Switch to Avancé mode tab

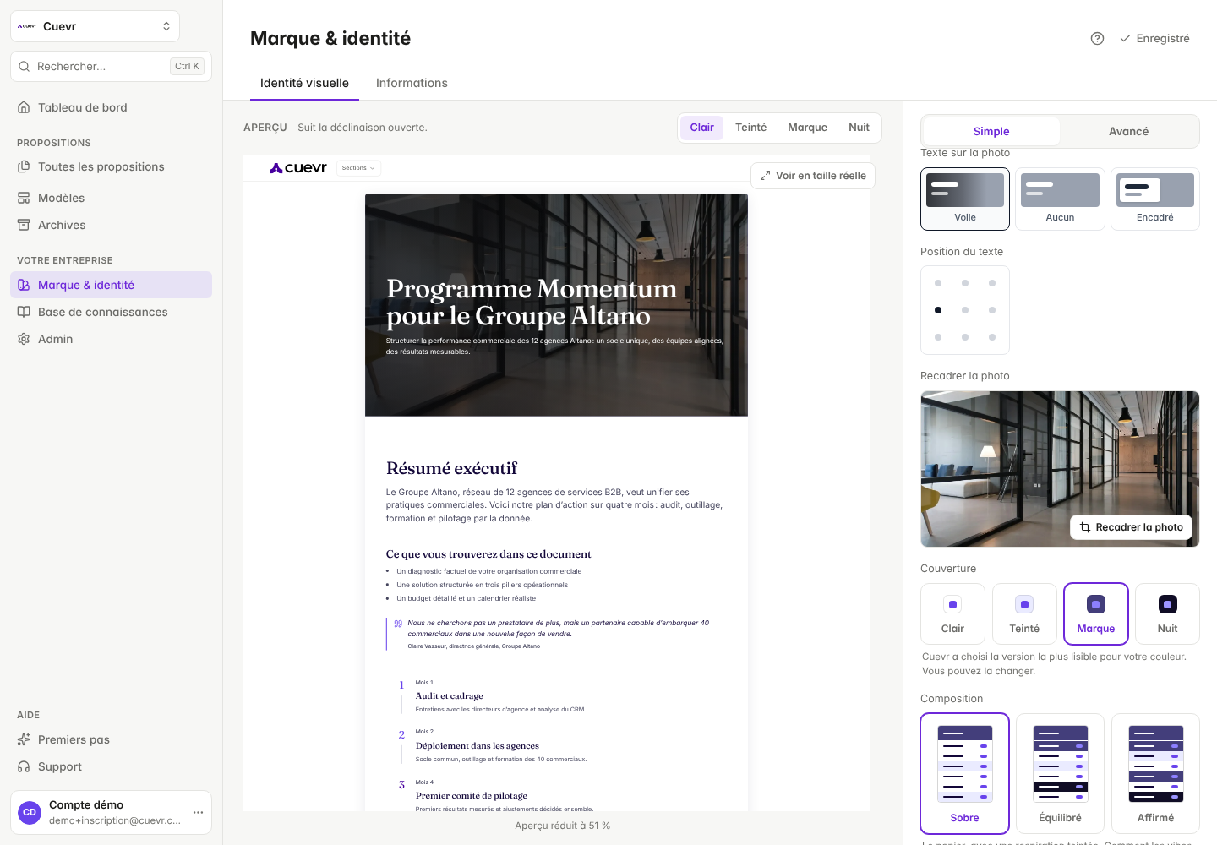tap(1128, 131)
